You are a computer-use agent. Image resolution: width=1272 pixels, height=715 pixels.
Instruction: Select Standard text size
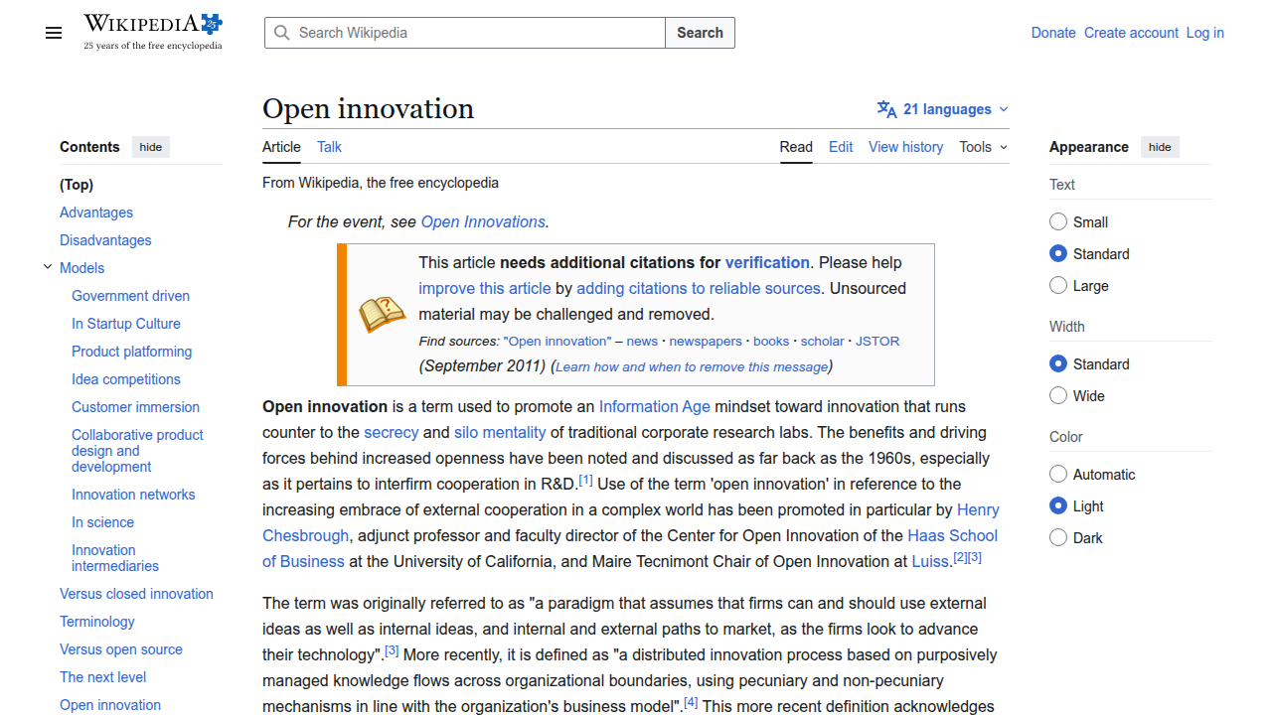coord(1058,254)
